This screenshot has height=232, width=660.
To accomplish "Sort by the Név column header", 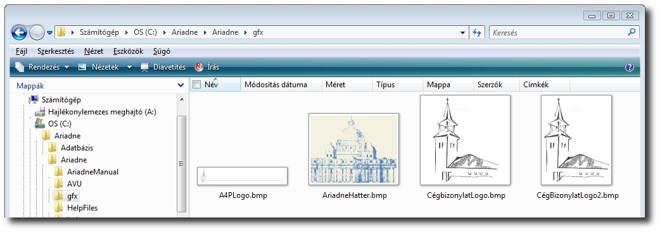I will 215,85.
